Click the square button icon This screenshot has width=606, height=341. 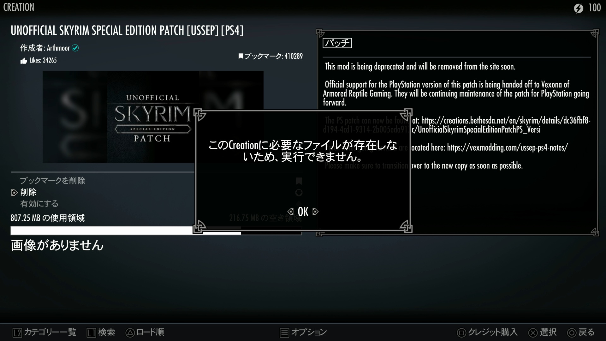461,333
